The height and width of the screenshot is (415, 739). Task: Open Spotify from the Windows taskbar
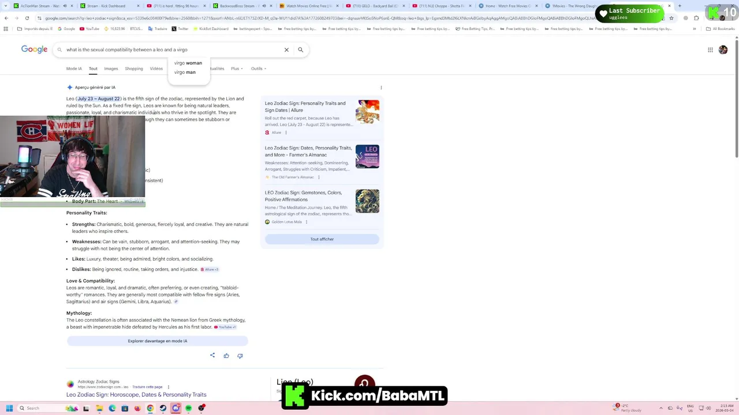pos(188,408)
